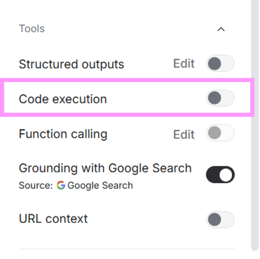Click the Source: label text
Screen dimensions: 260x259
pyautogui.click(x=36, y=185)
